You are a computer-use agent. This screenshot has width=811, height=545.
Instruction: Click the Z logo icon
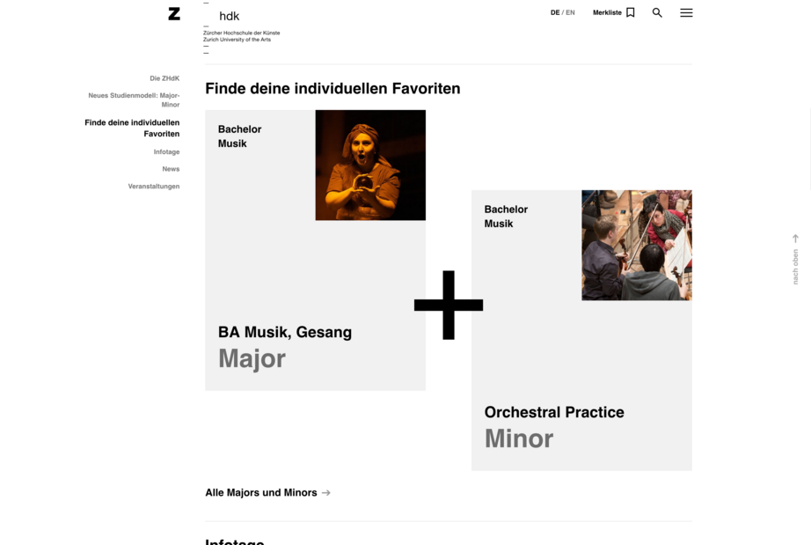174,14
